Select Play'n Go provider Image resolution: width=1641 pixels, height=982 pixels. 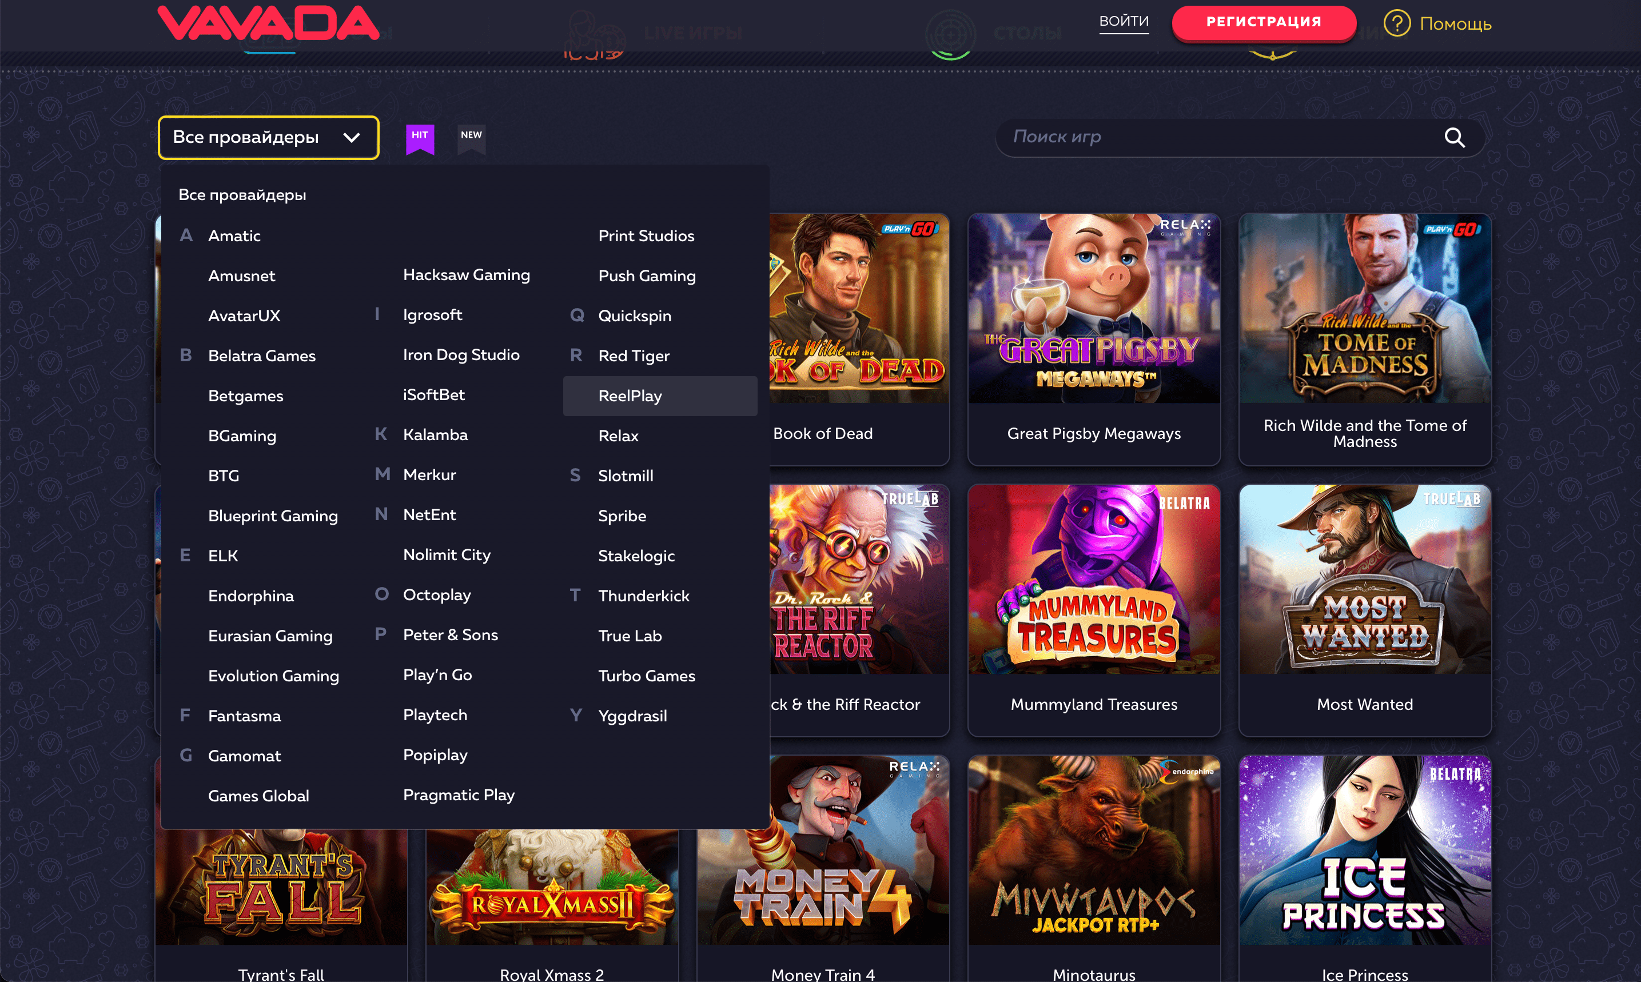[437, 675]
